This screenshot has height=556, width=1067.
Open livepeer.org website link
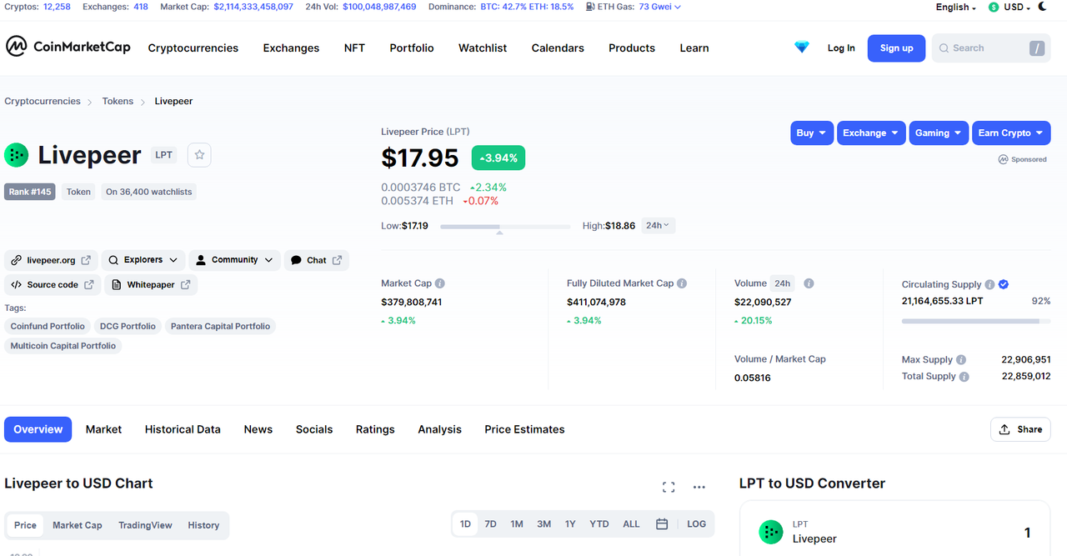coord(51,260)
